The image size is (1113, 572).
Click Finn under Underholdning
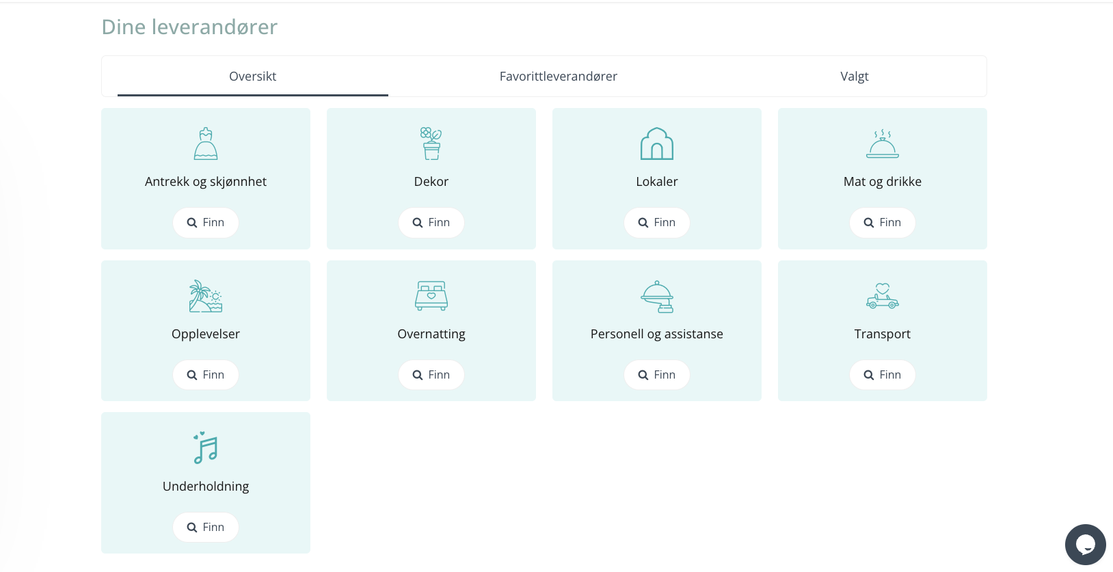click(x=206, y=528)
